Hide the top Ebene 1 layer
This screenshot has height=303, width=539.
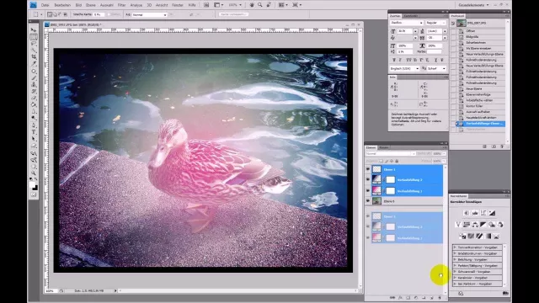coord(368,169)
